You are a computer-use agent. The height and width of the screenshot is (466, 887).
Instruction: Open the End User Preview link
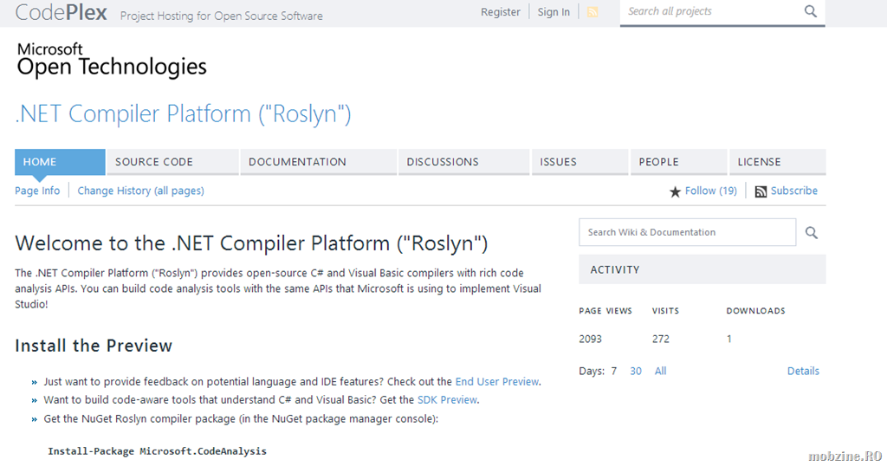tap(496, 382)
